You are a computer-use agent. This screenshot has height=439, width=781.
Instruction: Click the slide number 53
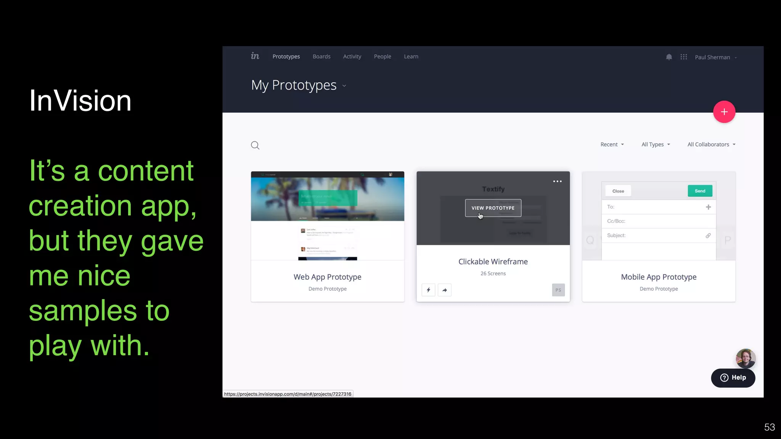point(770,427)
